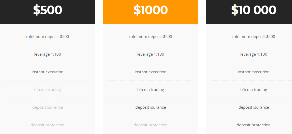Select deposit isurance in $10 000 plan
Viewport: 292px width, 134px height.
[x=253, y=107]
